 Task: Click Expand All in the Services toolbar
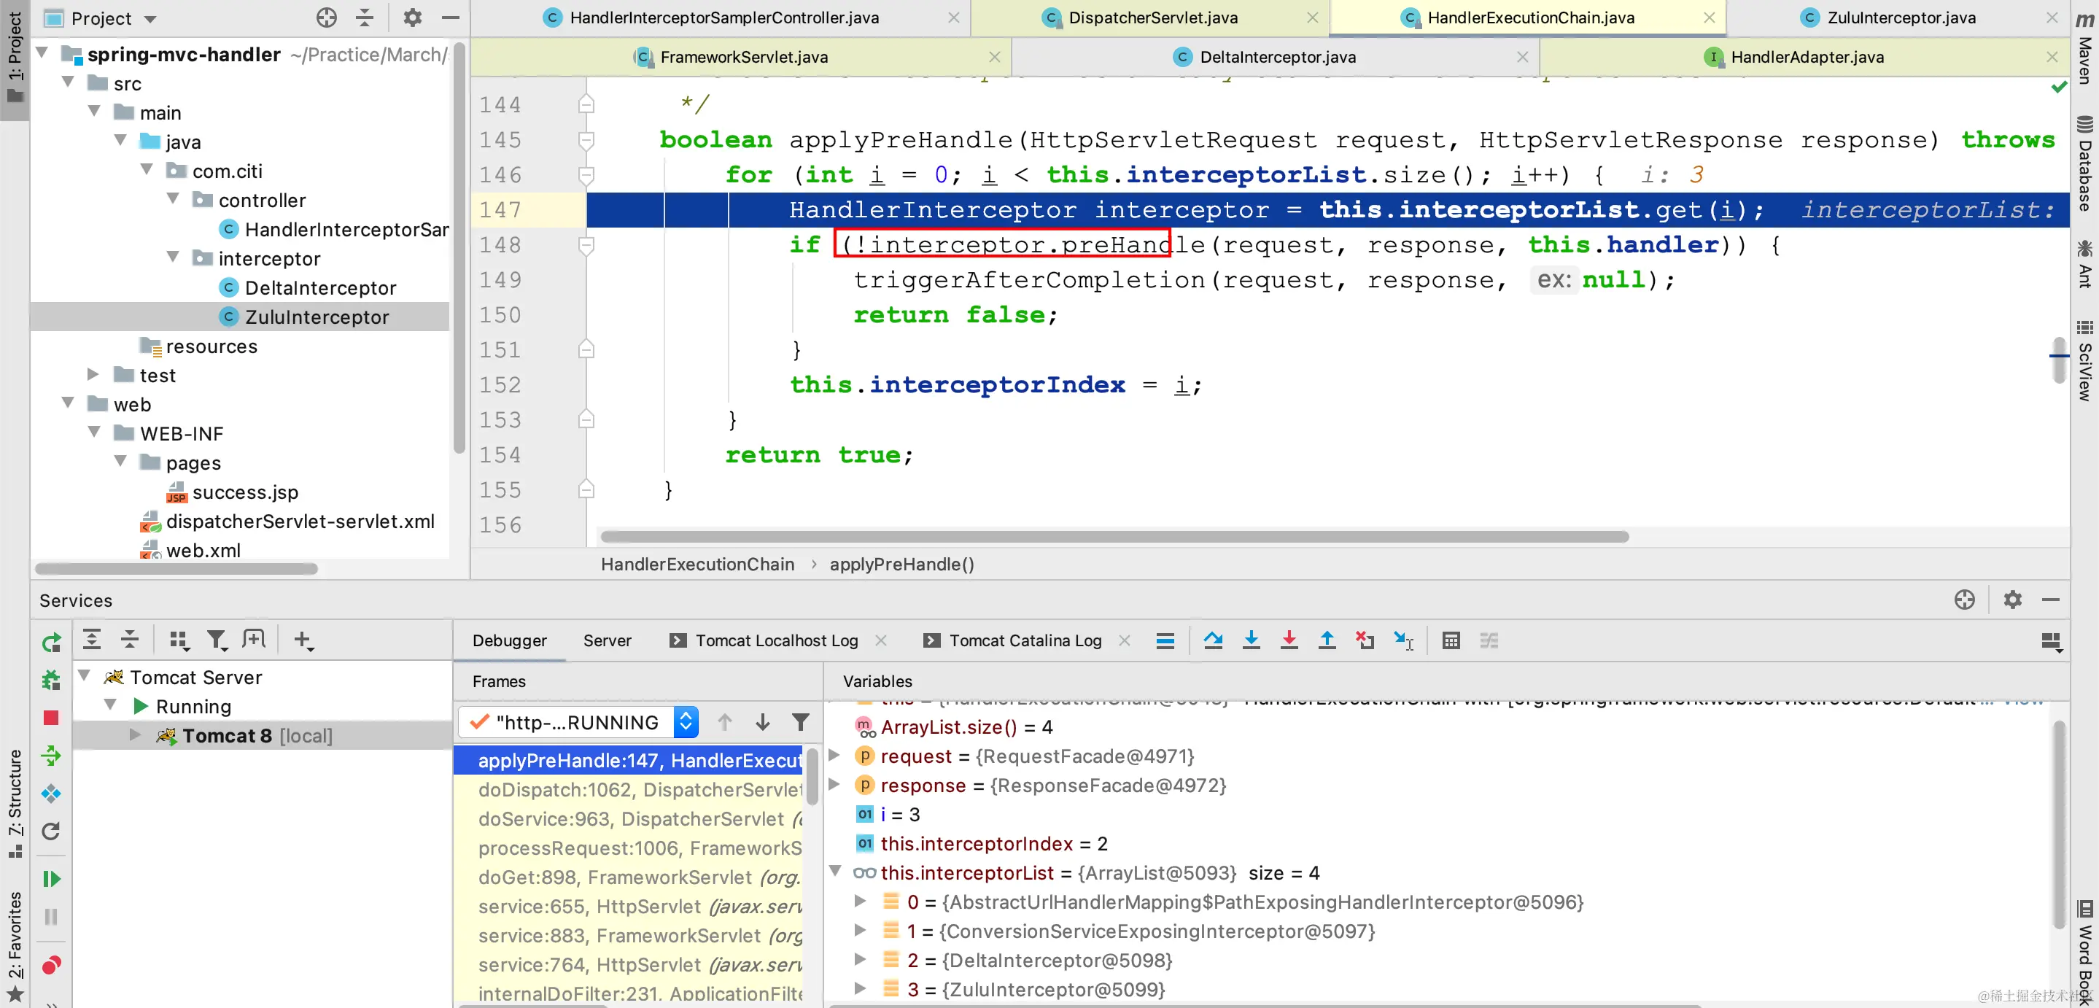tap(92, 640)
